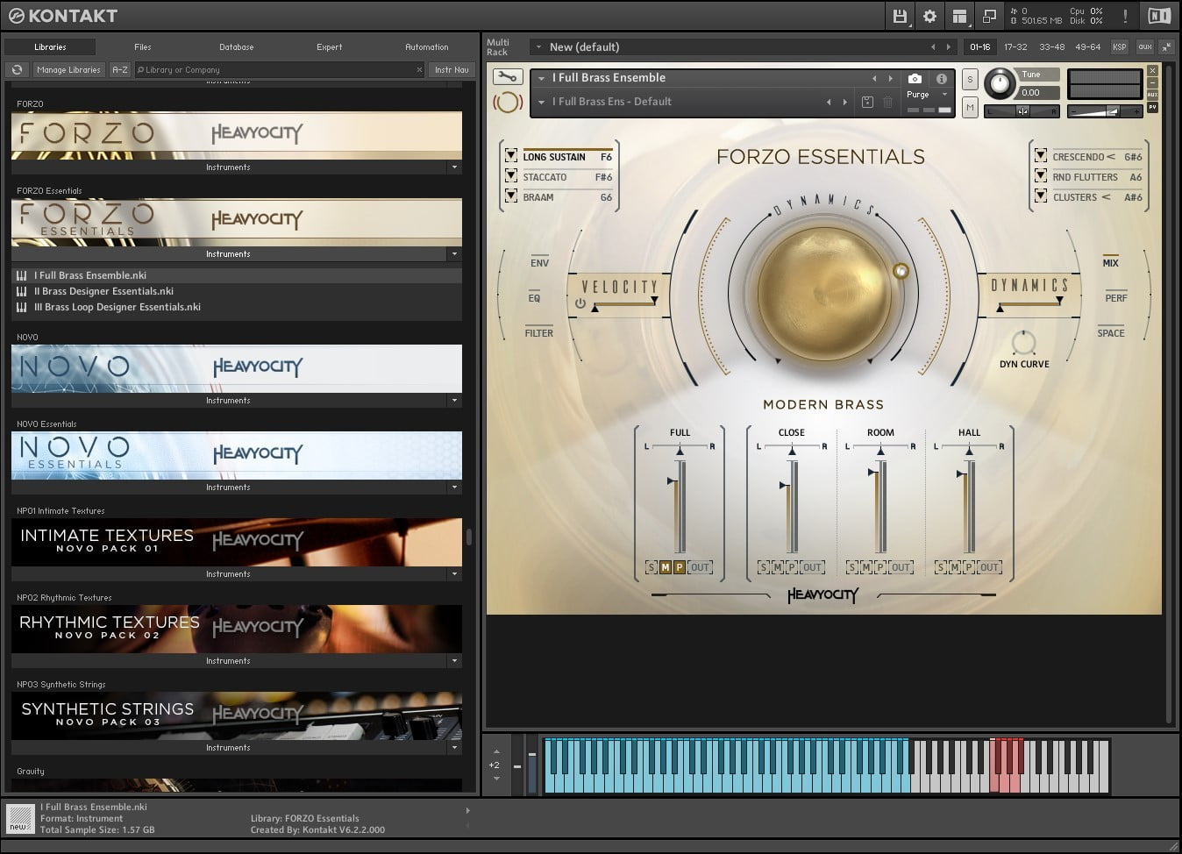Viewport: 1182px width, 854px height.
Task: Click the Native Instruments NI logo
Action: pyautogui.click(x=1158, y=16)
